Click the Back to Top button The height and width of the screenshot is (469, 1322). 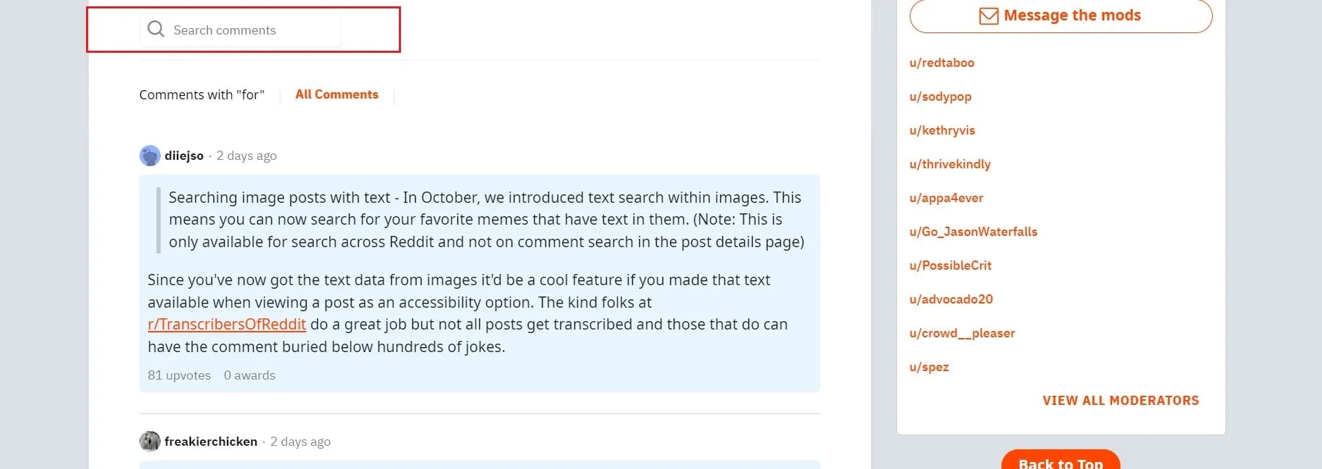click(1061, 463)
